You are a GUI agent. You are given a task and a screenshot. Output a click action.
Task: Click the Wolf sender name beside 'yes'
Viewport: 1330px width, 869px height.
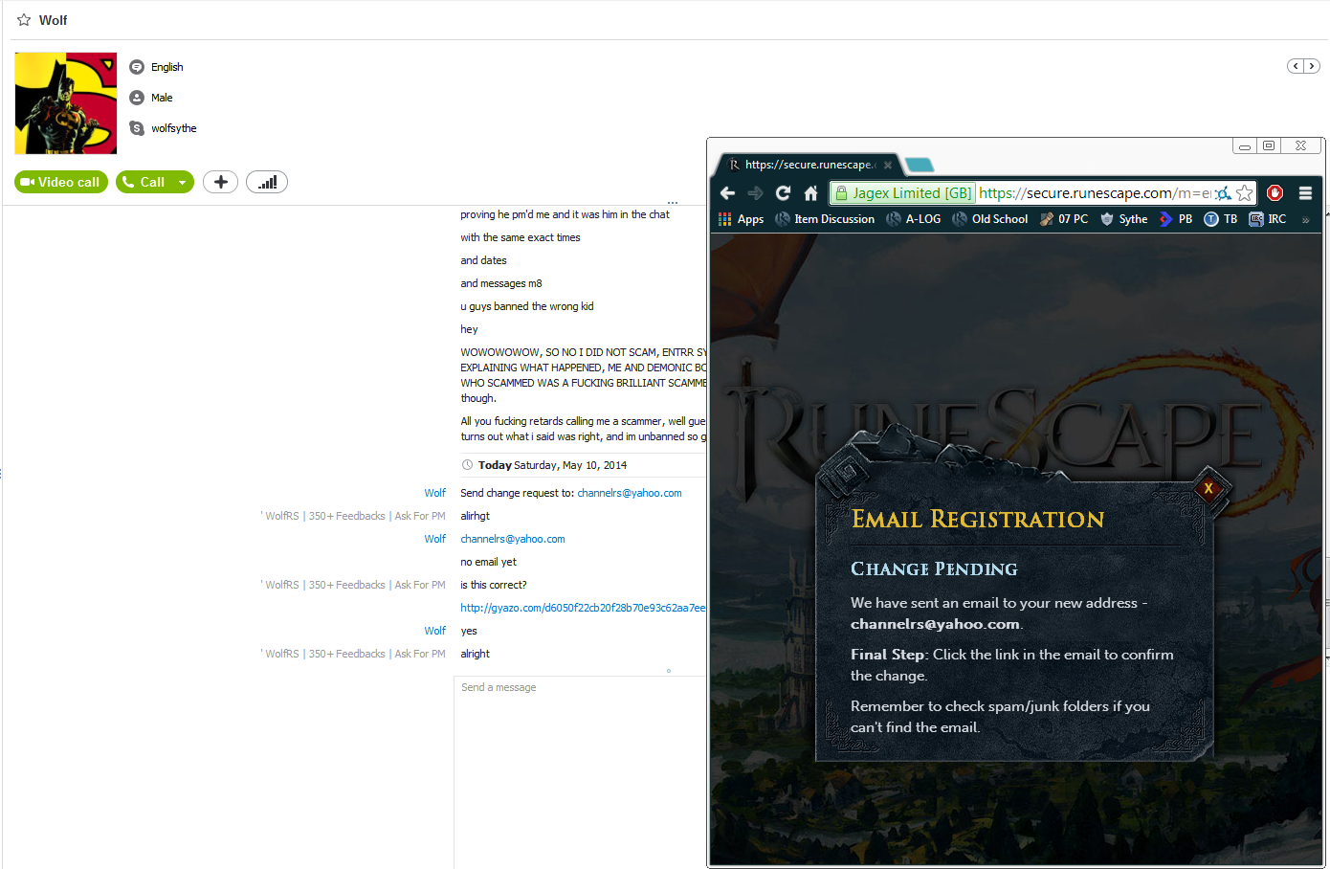click(x=435, y=631)
